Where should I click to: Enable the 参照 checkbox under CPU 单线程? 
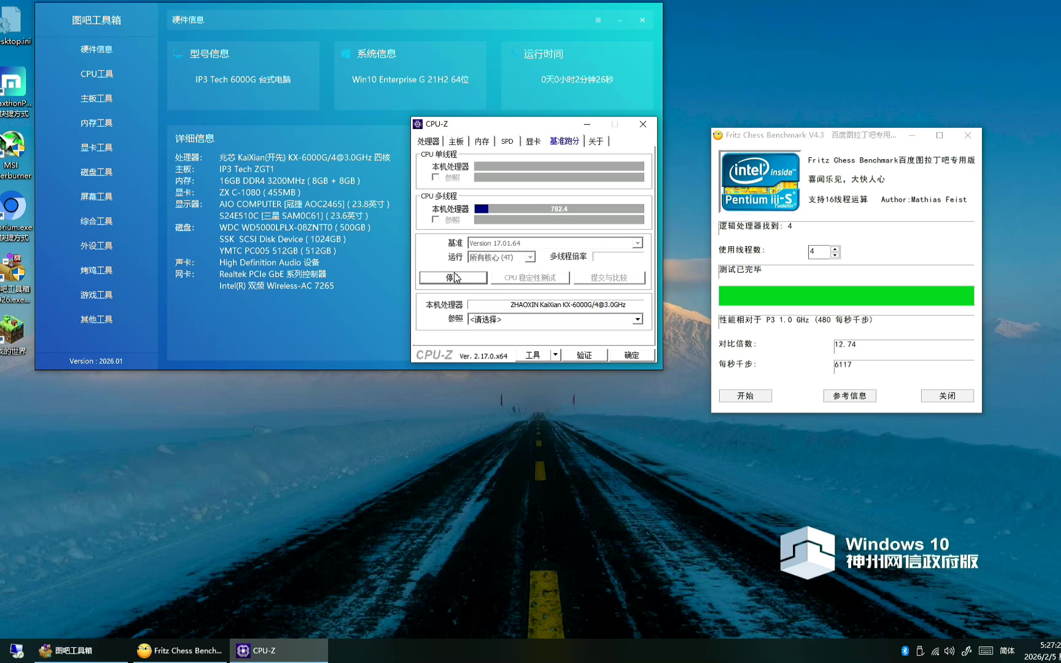point(436,177)
